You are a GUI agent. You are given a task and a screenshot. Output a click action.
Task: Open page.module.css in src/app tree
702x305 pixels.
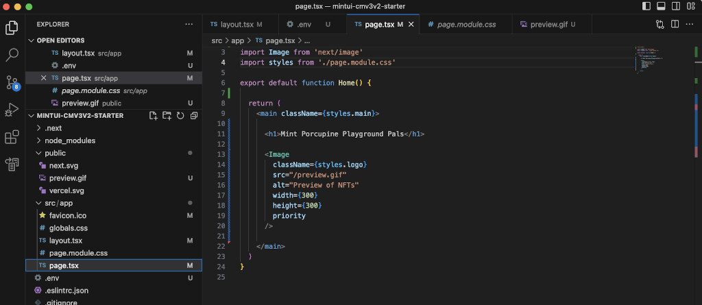pyautogui.click(x=114, y=253)
